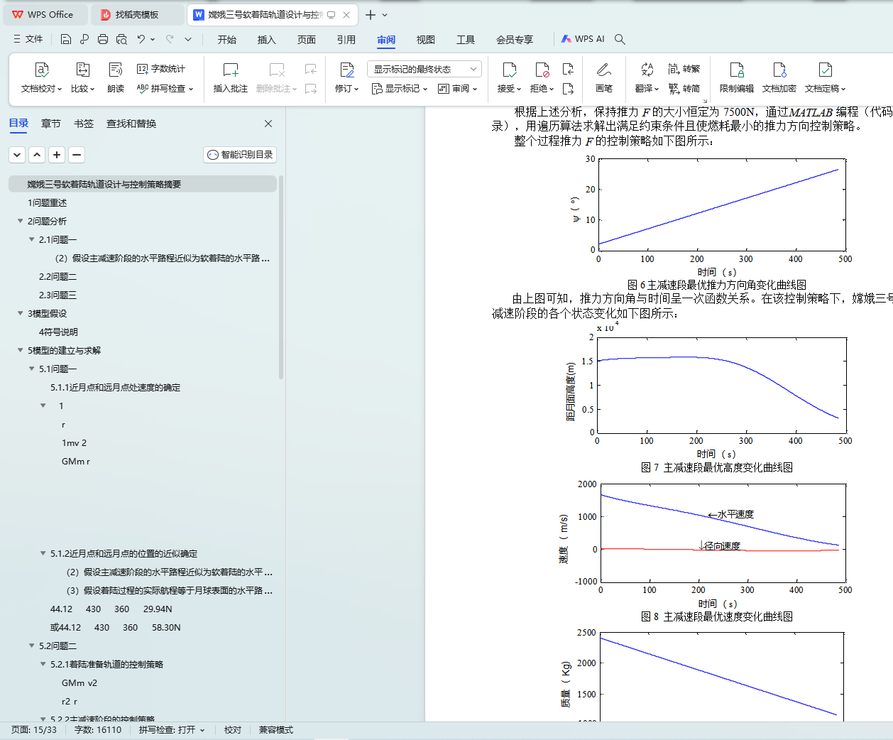Click the minus button in outline panel
The height and width of the screenshot is (740, 893).
pos(77,155)
